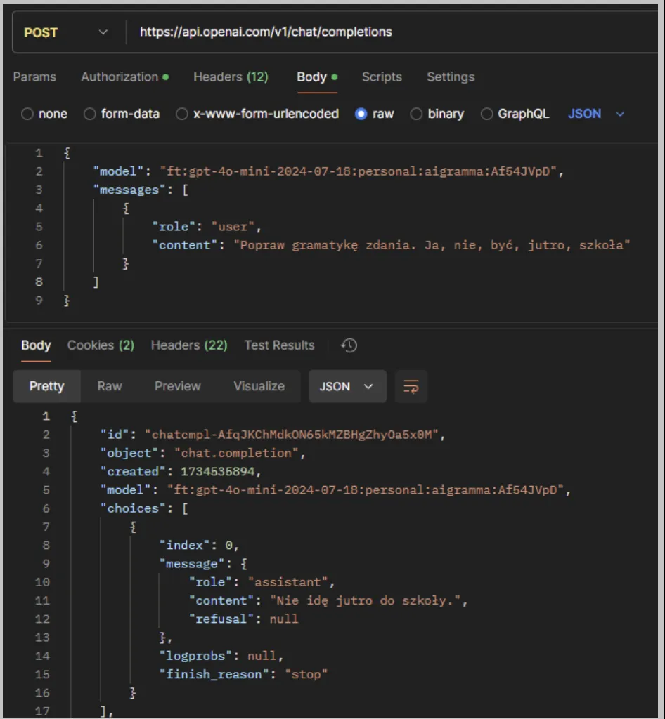This screenshot has width=665, height=719.
Task: Open the Test Results tab
Action: point(279,345)
